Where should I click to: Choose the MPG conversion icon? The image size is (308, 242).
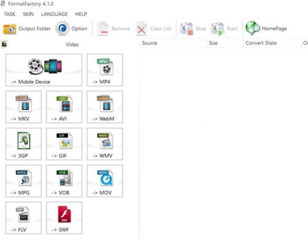pyautogui.click(x=24, y=178)
